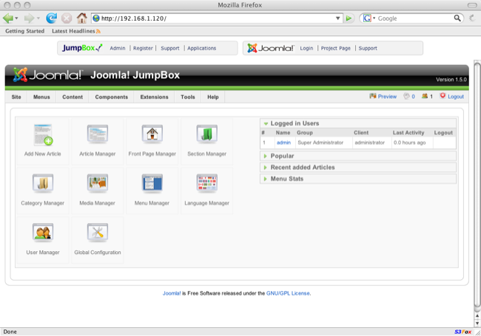This screenshot has width=481, height=336.
Task: Click inside the Google search field
Action: [x=414, y=18]
